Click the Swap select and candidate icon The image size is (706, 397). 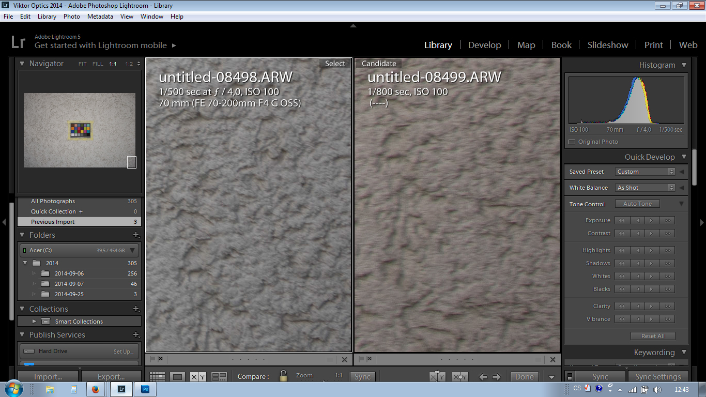[437, 377]
